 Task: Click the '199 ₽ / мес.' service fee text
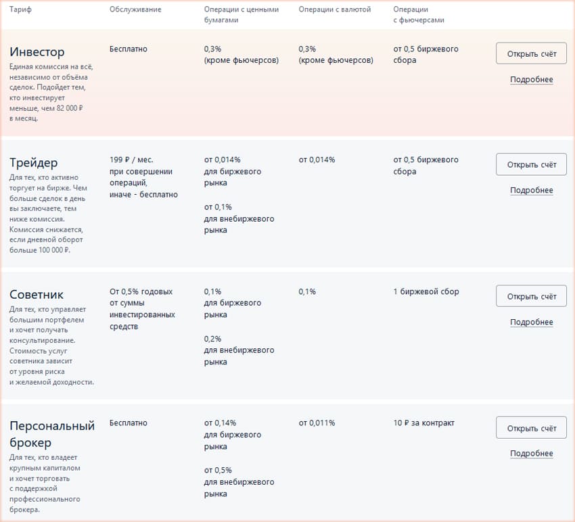(x=131, y=160)
